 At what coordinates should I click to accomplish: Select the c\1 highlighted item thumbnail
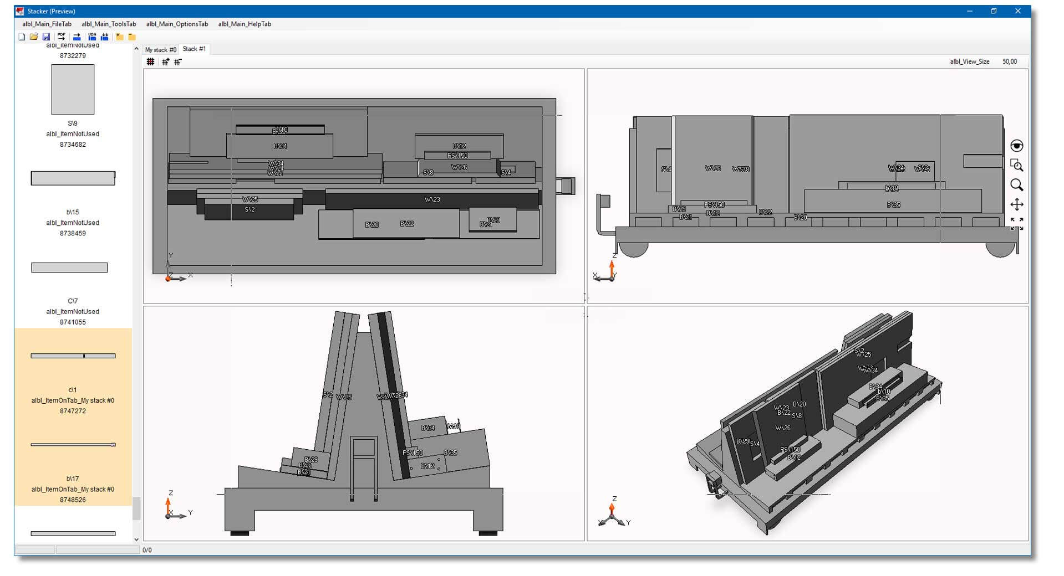(x=73, y=356)
